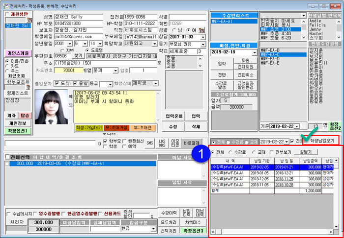Click the student photo thumbnail
This screenshot has height=238, width=344.
(51, 107)
